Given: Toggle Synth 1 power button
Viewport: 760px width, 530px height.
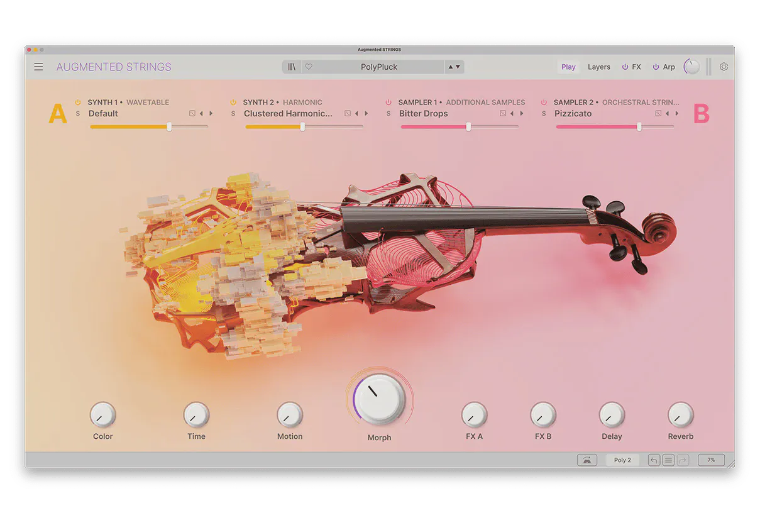Looking at the screenshot, I should coord(78,102).
